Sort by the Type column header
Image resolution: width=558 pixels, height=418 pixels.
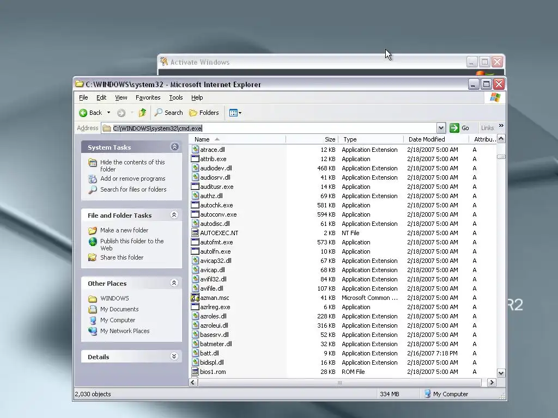[x=371, y=139]
